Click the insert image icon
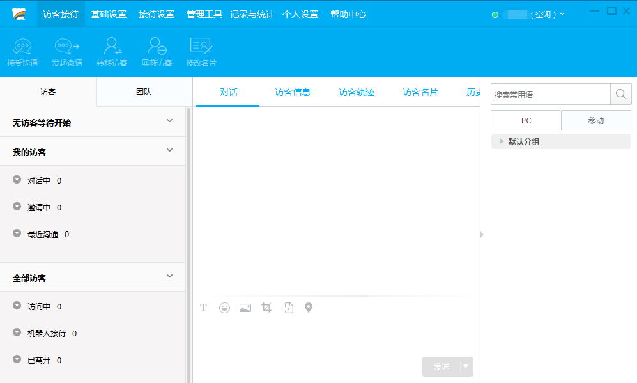Viewport: 637px width, 383px height. (245, 308)
